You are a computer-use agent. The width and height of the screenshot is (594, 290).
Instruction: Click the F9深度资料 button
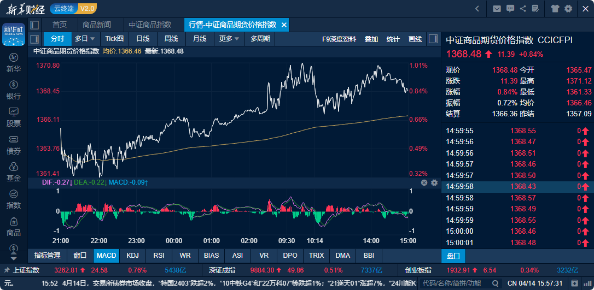[339, 39]
